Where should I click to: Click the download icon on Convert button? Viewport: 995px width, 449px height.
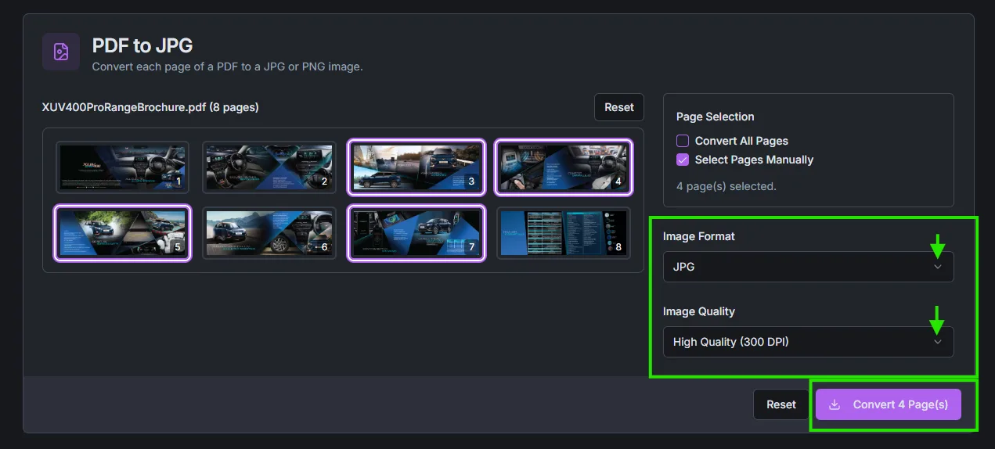[835, 404]
